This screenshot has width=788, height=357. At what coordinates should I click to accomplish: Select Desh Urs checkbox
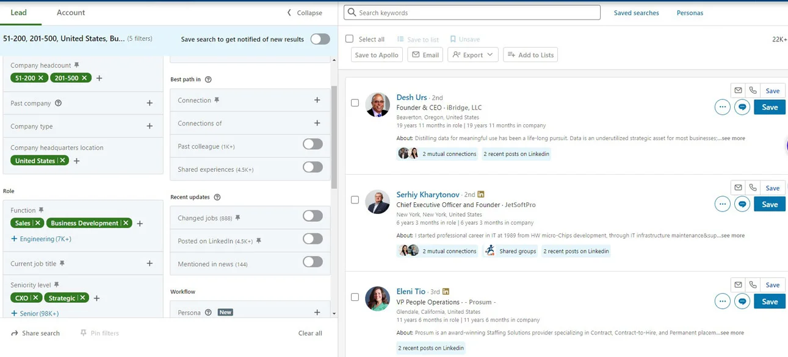(355, 103)
